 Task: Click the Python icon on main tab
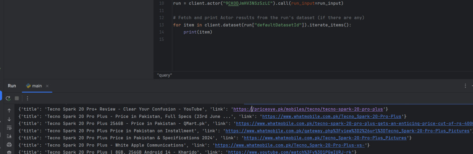click(29, 86)
